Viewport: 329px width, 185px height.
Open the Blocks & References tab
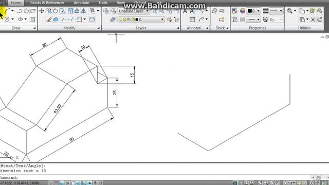(47, 3)
